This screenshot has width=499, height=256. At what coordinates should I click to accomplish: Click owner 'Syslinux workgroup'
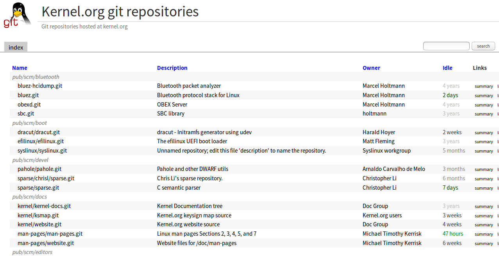386,151
